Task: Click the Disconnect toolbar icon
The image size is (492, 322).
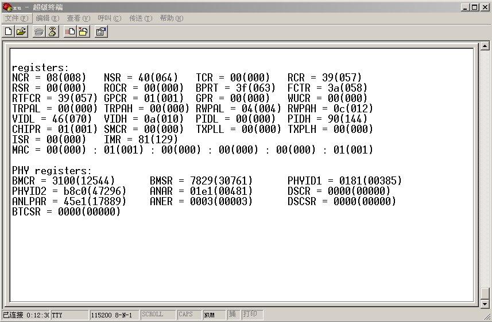Action: [52, 32]
